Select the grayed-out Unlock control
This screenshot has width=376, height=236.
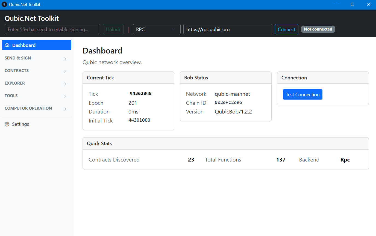pyautogui.click(x=113, y=29)
